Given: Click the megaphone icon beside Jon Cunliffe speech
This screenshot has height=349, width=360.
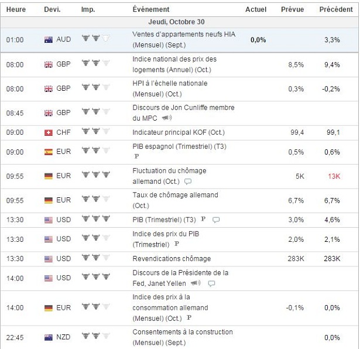Looking at the screenshot, I should (x=166, y=118).
